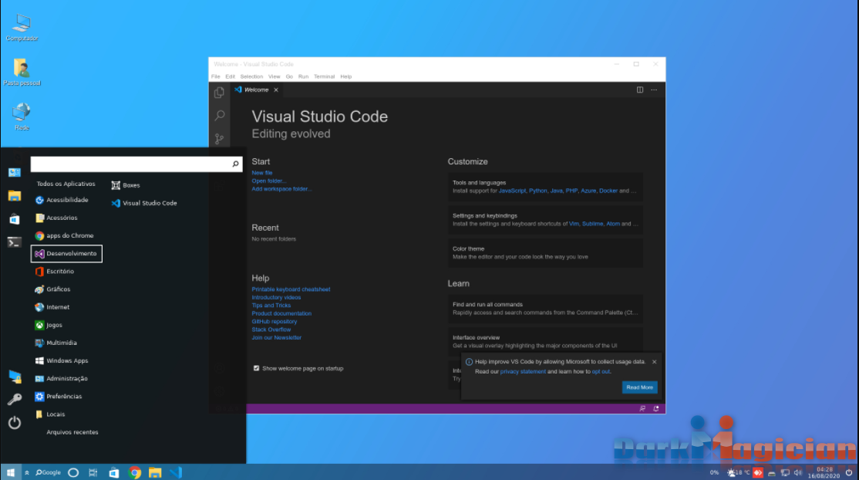Expand the taskbar double-chevron arrow

pos(26,472)
